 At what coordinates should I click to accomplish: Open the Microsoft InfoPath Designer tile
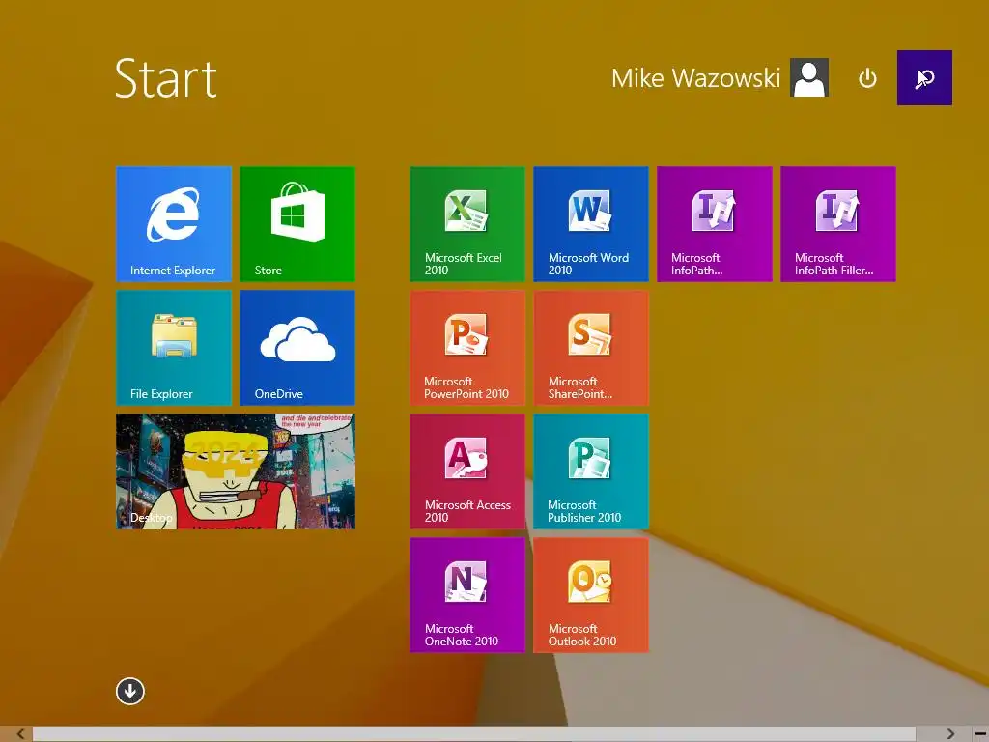point(715,224)
